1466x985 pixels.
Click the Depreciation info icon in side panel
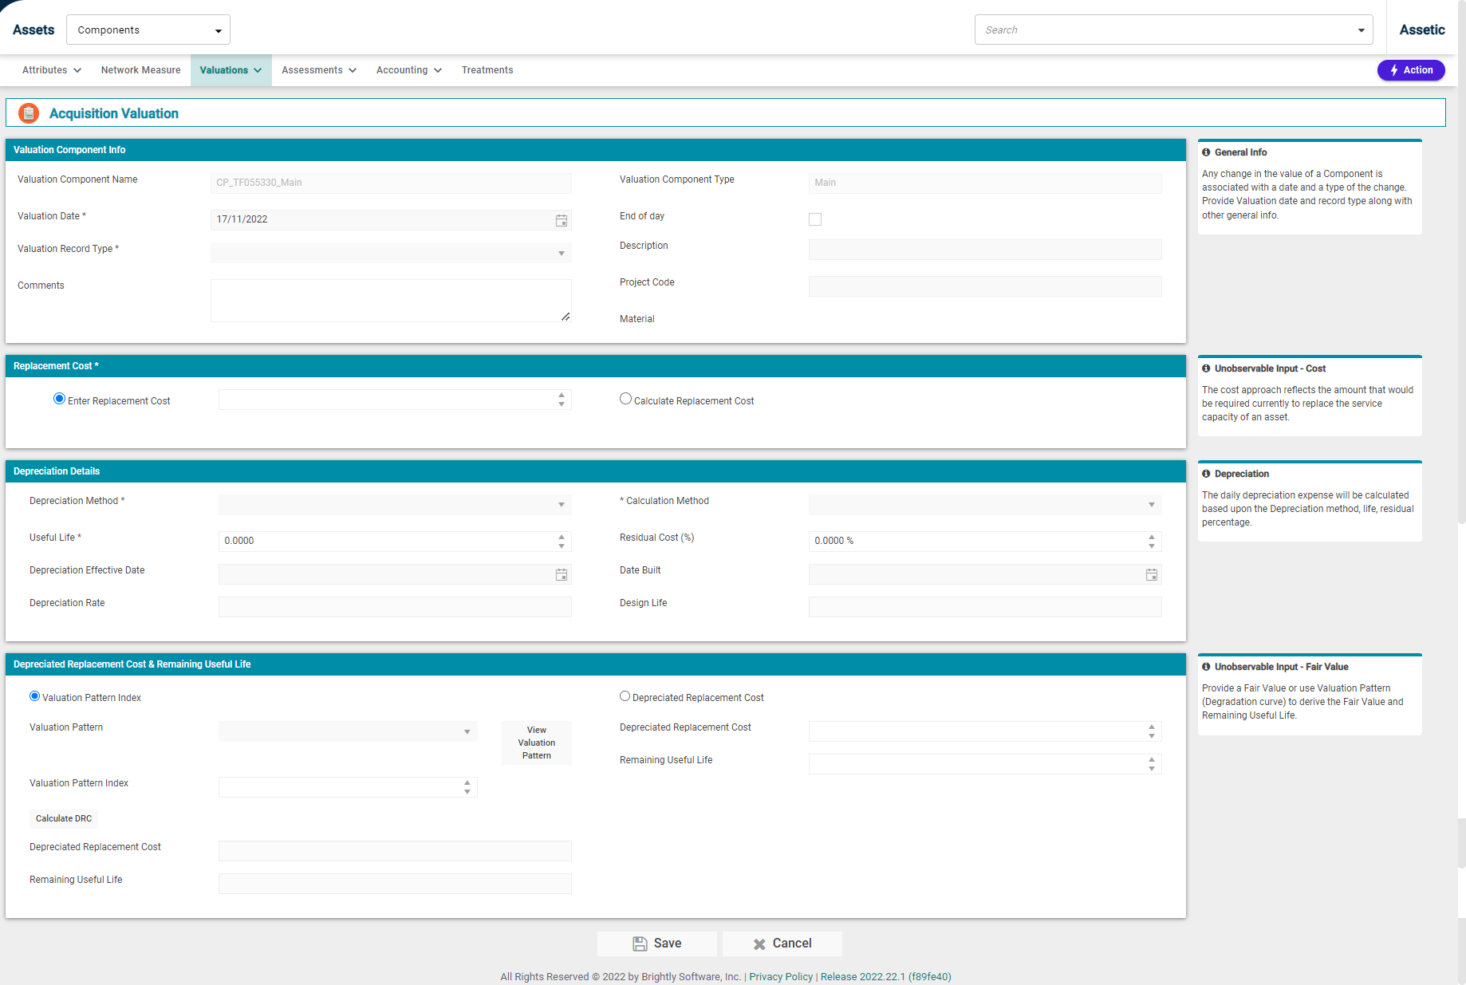point(1206,474)
